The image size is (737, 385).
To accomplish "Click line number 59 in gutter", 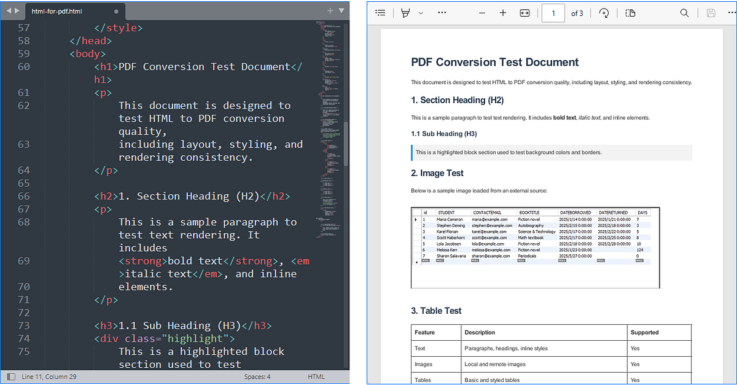I will click(x=23, y=53).
